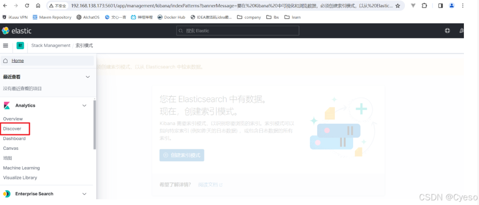The image size is (479, 205).
Task: Open the Maven Repository bookmark
Action: [x=52, y=17]
